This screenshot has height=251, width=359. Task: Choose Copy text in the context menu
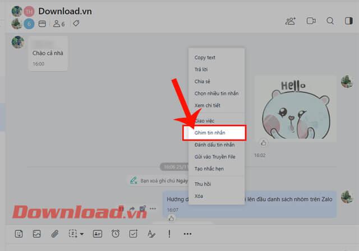(x=205, y=58)
